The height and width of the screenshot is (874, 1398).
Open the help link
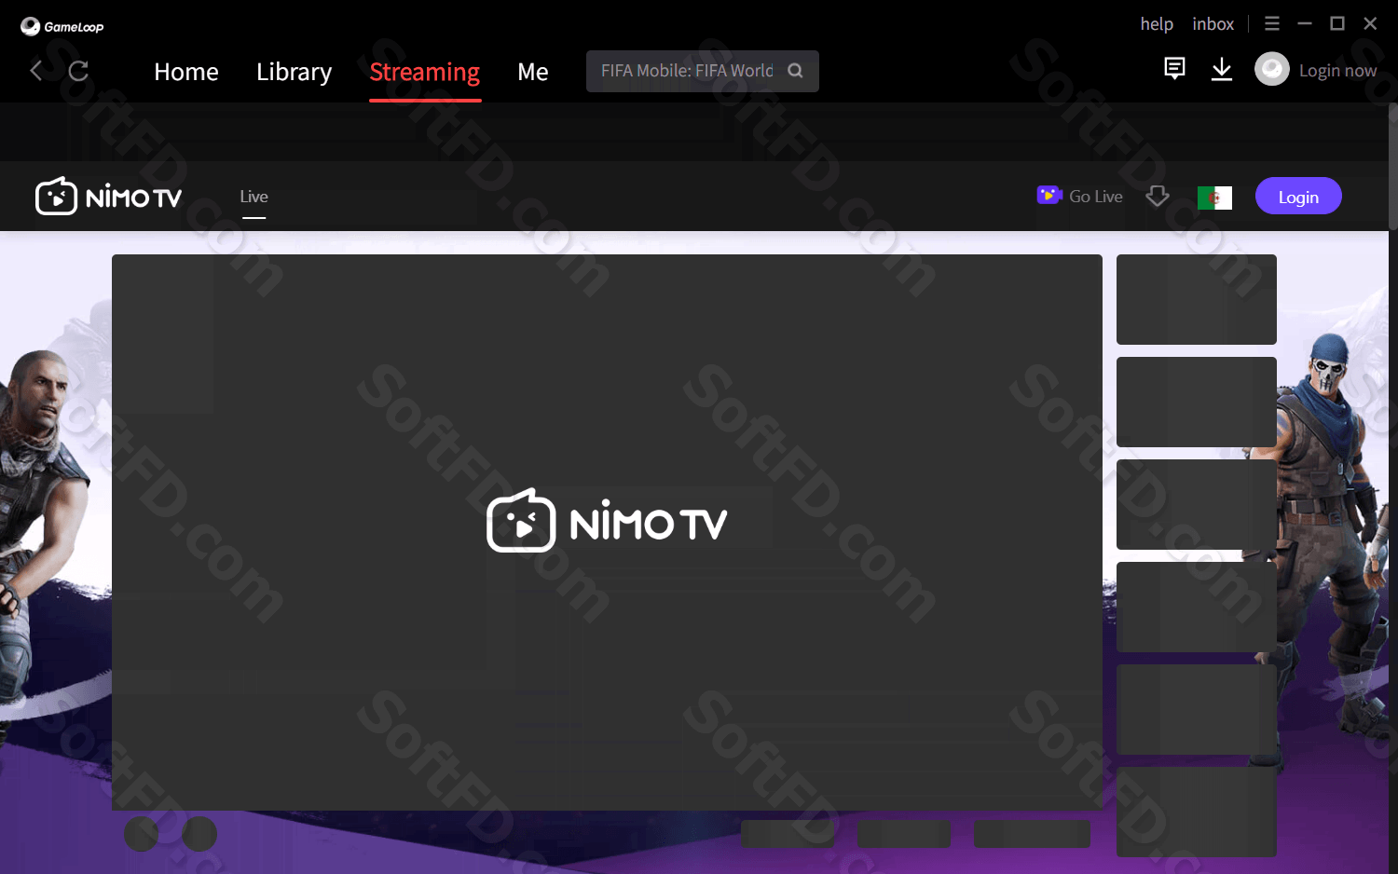coord(1157,24)
